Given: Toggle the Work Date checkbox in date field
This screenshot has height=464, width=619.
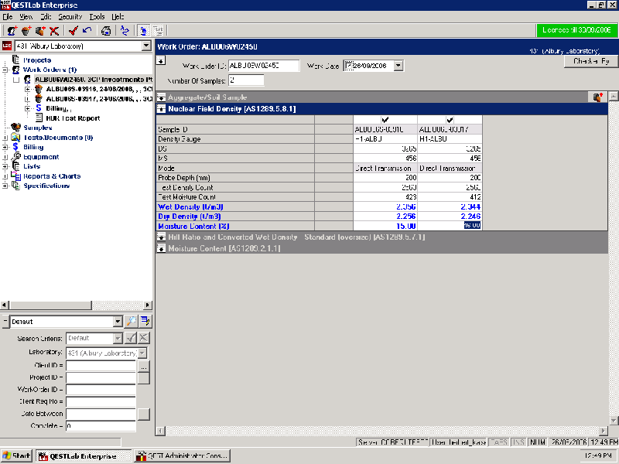Looking at the screenshot, I should point(348,66).
